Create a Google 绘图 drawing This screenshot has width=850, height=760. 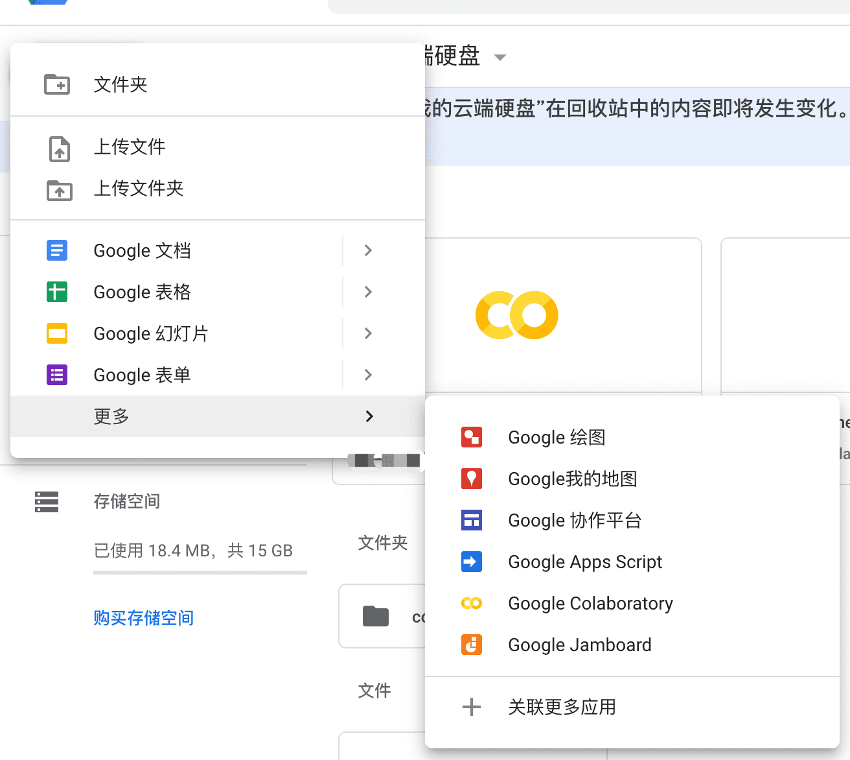tap(632, 437)
